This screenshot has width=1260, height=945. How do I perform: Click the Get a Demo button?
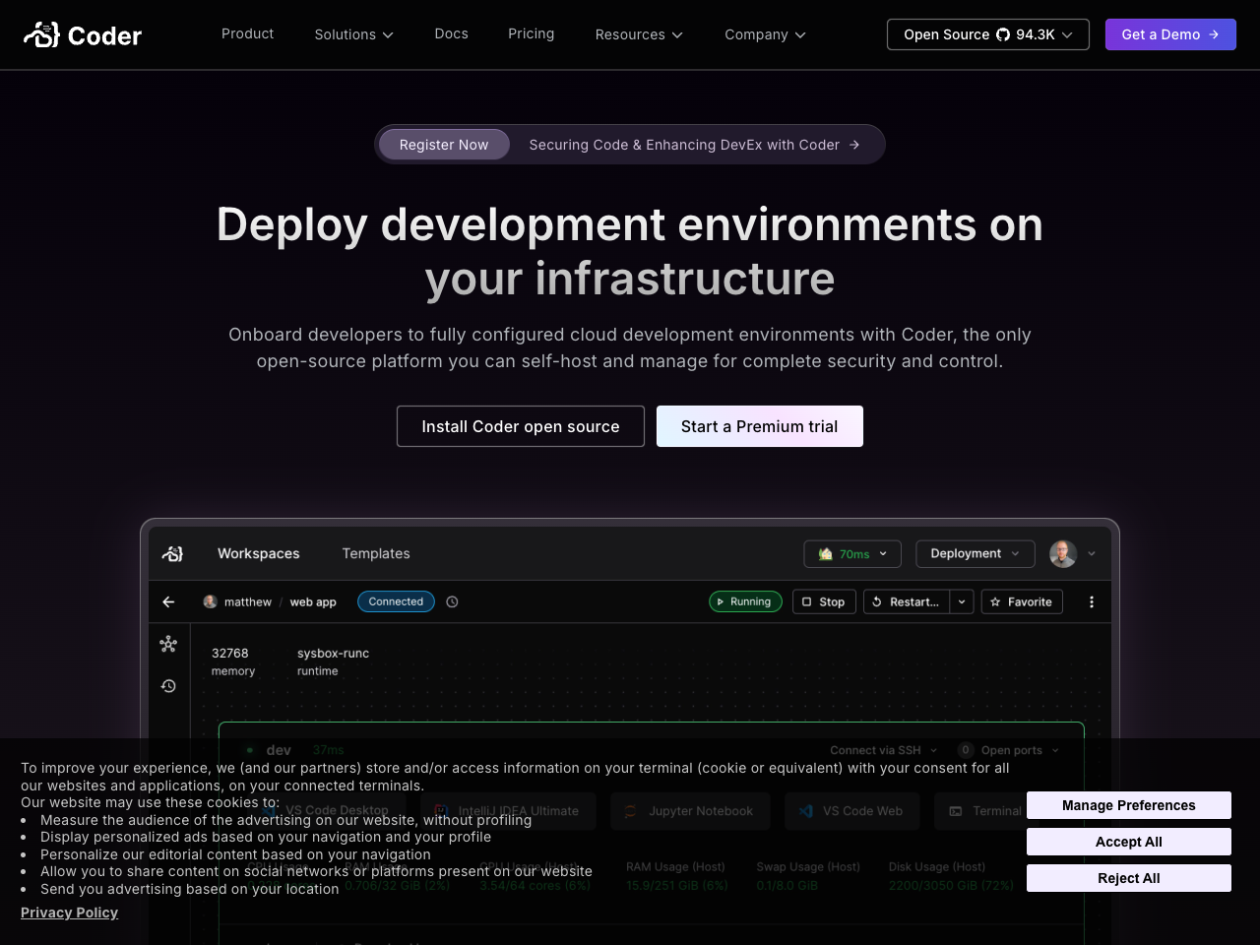tap(1170, 34)
